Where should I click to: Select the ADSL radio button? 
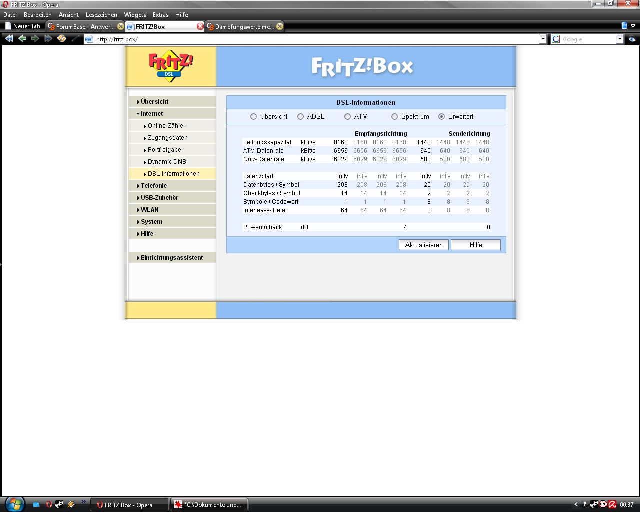pyautogui.click(x=300, y=116)
